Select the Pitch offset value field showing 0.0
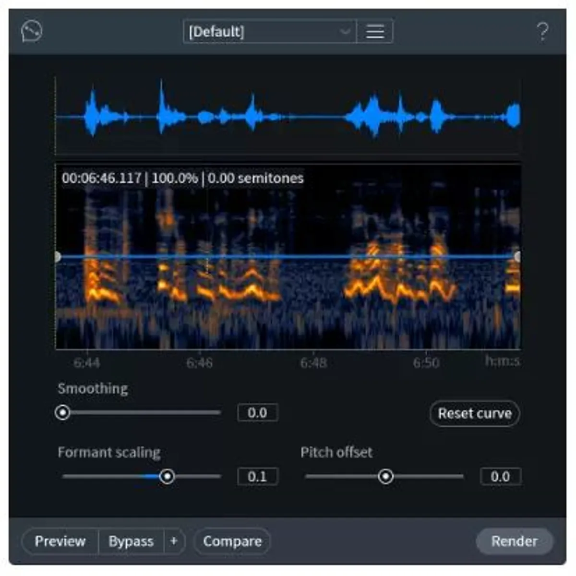The image size is (576, 576). [501, 476]
